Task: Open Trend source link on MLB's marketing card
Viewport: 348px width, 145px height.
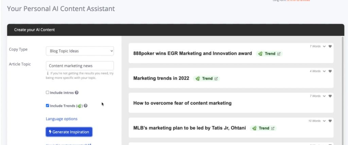Action: pyautogui.click(x=273, y=128)
